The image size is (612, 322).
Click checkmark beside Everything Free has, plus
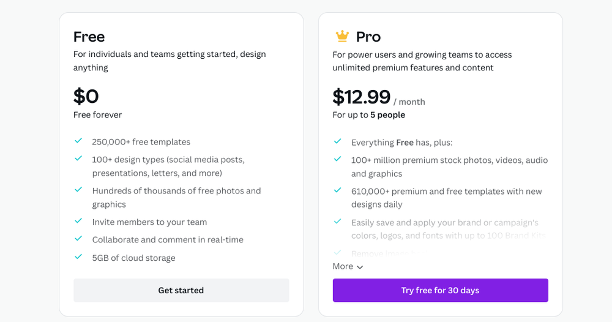(338, 141)
